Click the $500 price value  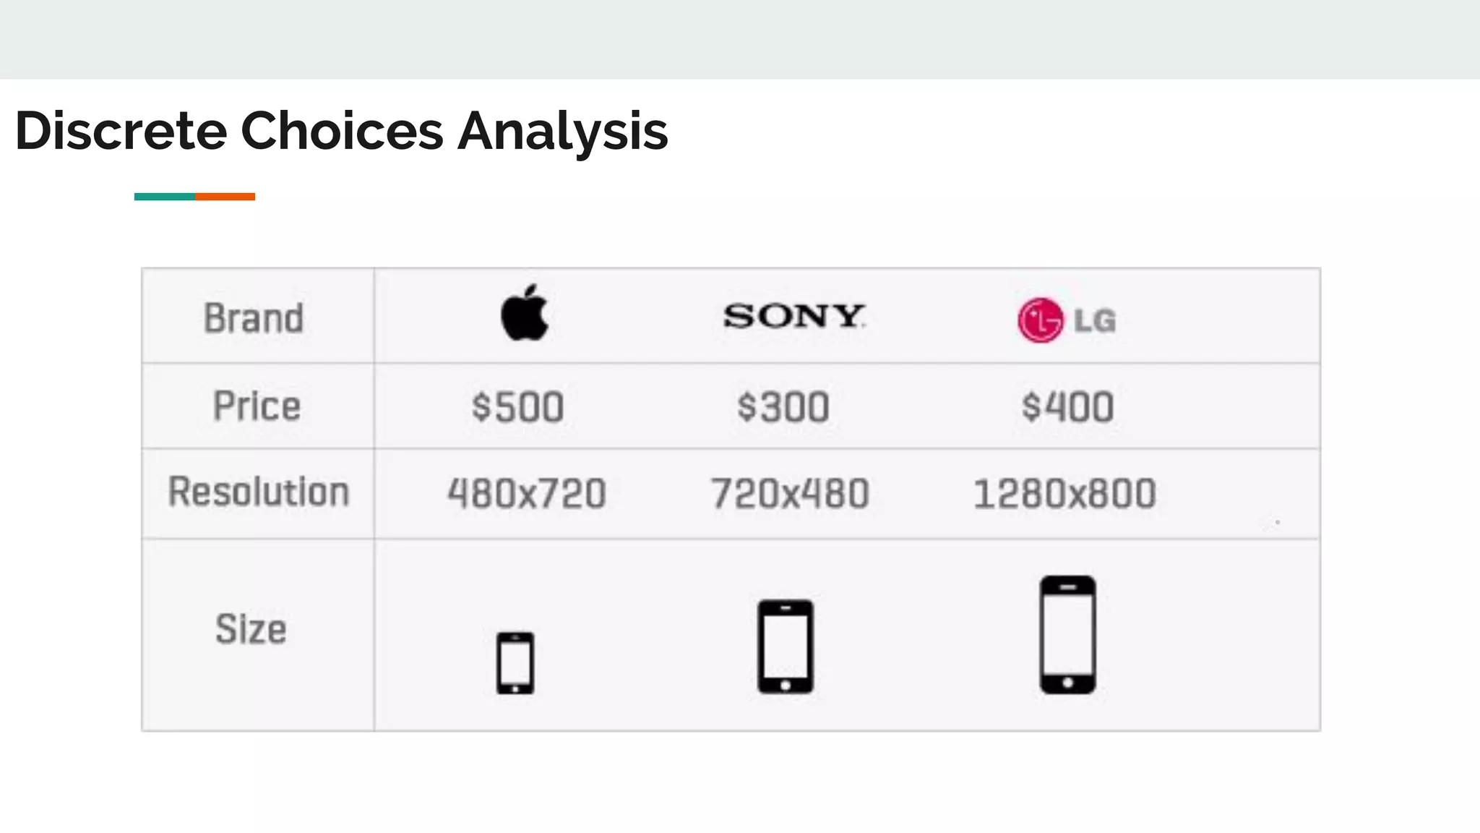pyautogui.click(x=517, y=407)
